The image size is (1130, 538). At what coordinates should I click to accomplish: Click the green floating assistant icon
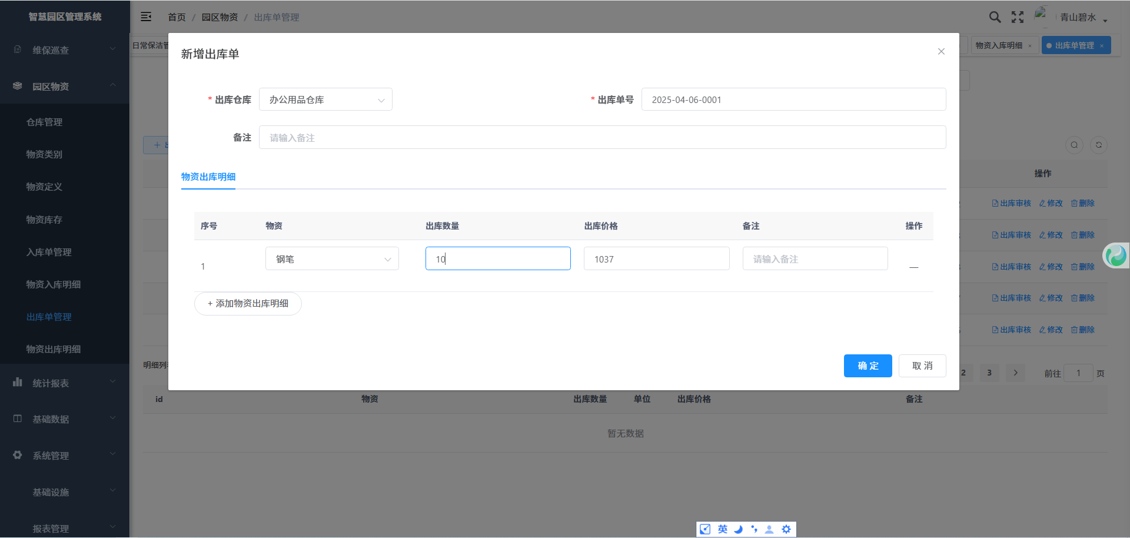(1116, 255)
